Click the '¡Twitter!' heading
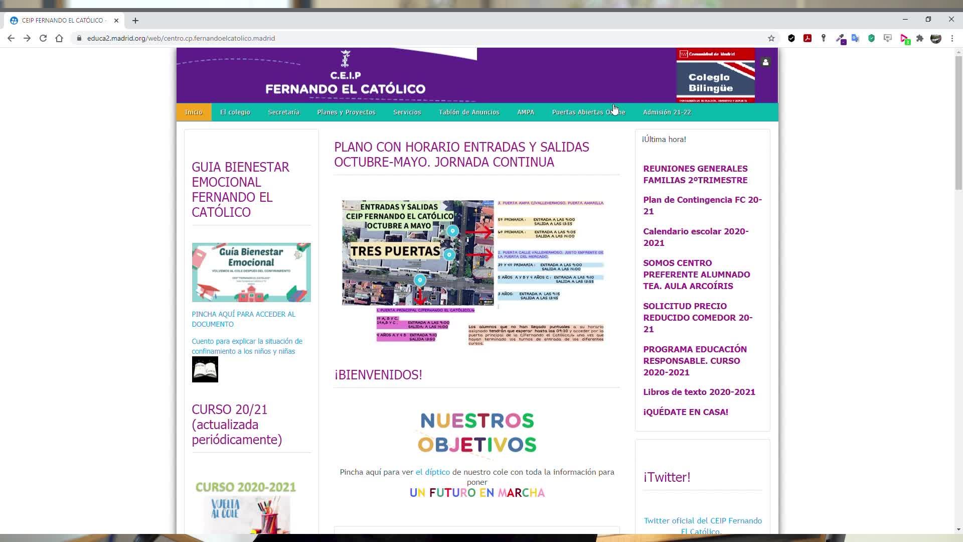This screenshot has width=963, height=542. [667, 477]
